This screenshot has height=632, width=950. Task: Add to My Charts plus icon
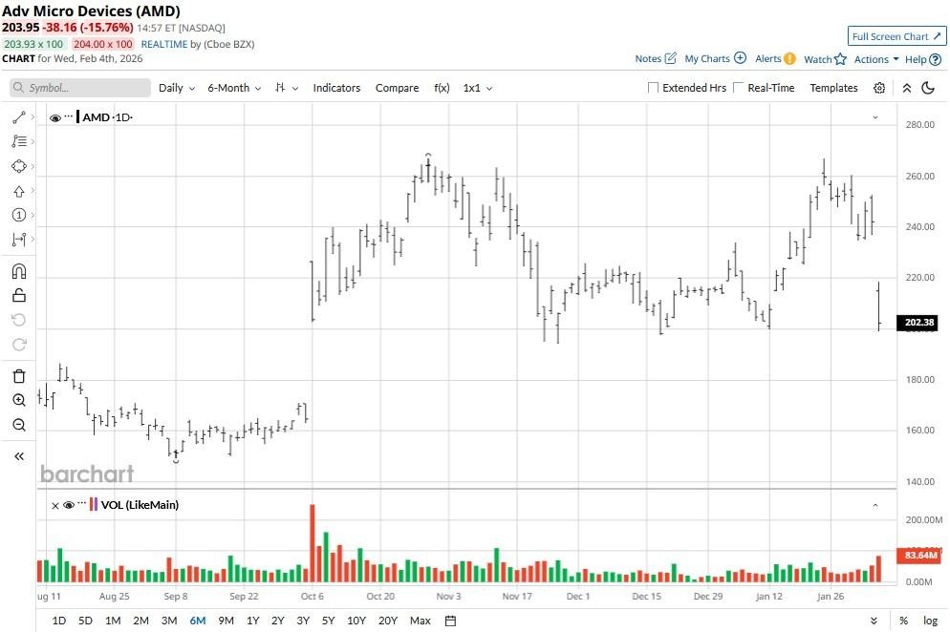(740, 58)
